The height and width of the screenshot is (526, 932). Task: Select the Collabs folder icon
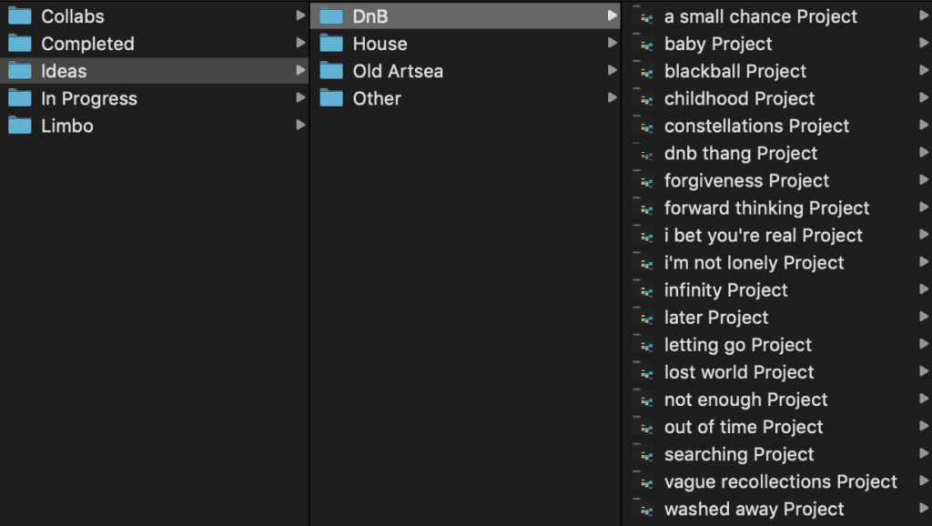pos(20,16)
